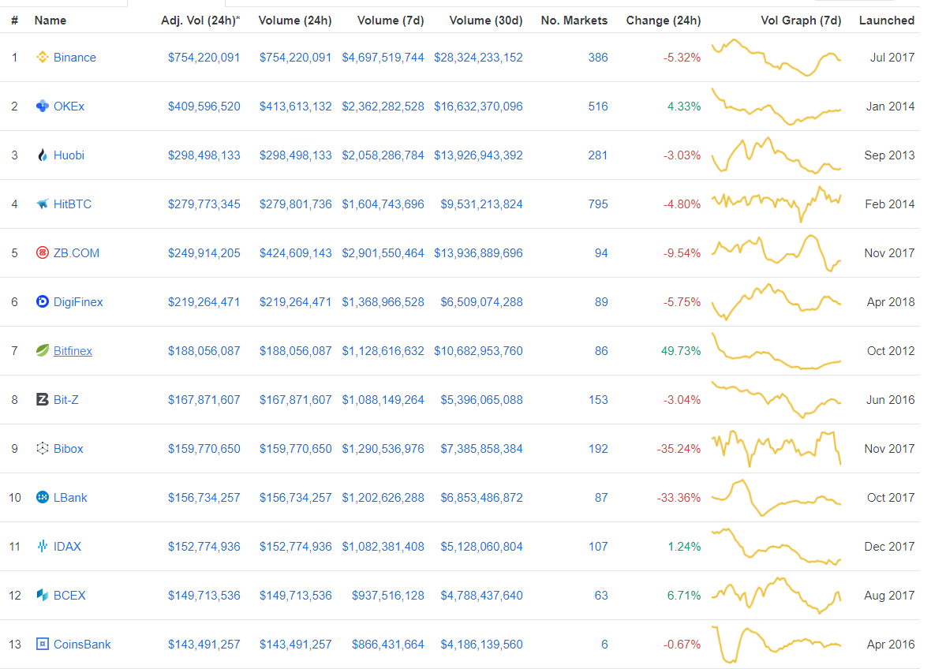Sort by Change (24h) column header

pos(663,21)
